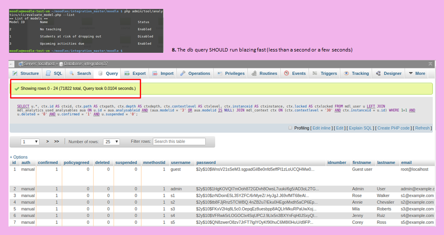This screenshot has width=444, height=235.
Task: Open the Triggers tab
Action: coord(324,73)
